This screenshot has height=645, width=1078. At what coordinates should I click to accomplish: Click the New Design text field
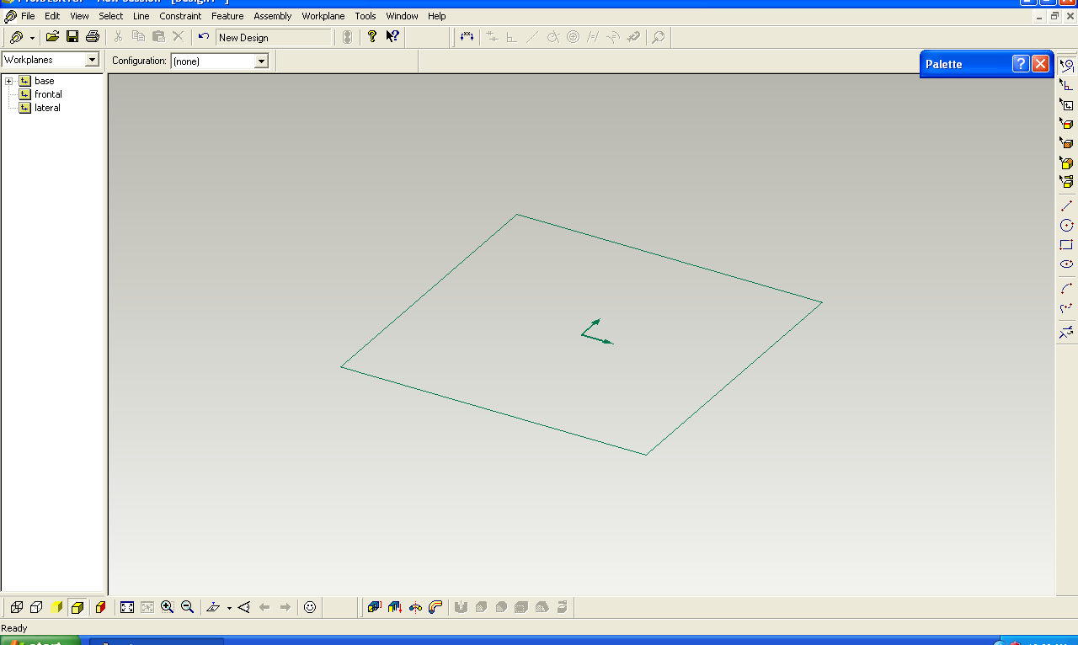tap(274, 37)
